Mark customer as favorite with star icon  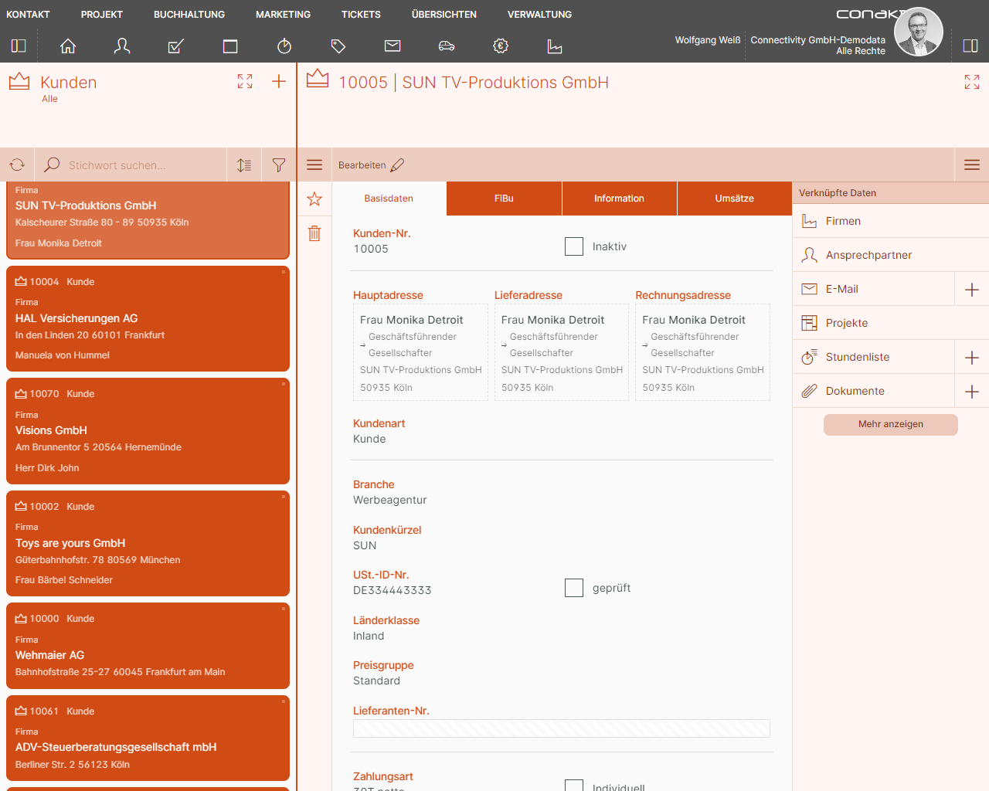pyautogui.click(x=314, y=199)
